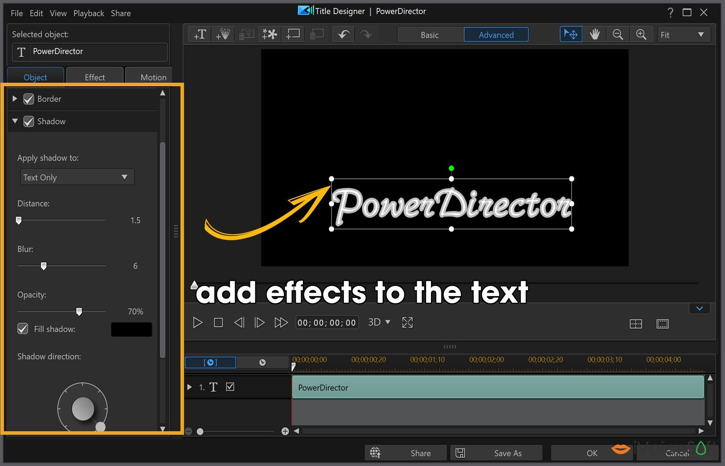Click the Share button at bottom
The width and height of the screenshot is (725, 466).
coord(405,453)
